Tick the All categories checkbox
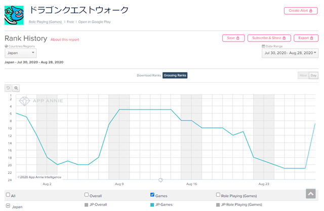 8,195
